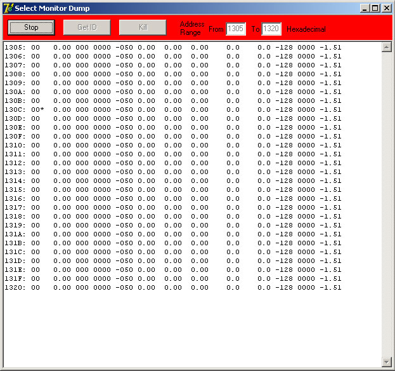The height and width of the screenshot is (371, 395).
Task: Select the dump row address 131E:
Action: (x=15, y=270)
